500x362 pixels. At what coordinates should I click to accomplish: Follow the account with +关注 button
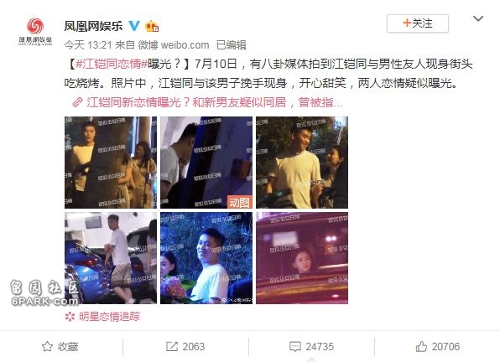point(418,23)
